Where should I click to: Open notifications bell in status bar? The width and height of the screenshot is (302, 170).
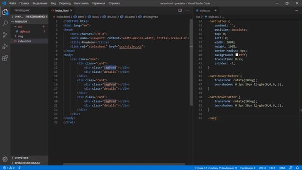[297, 168]
